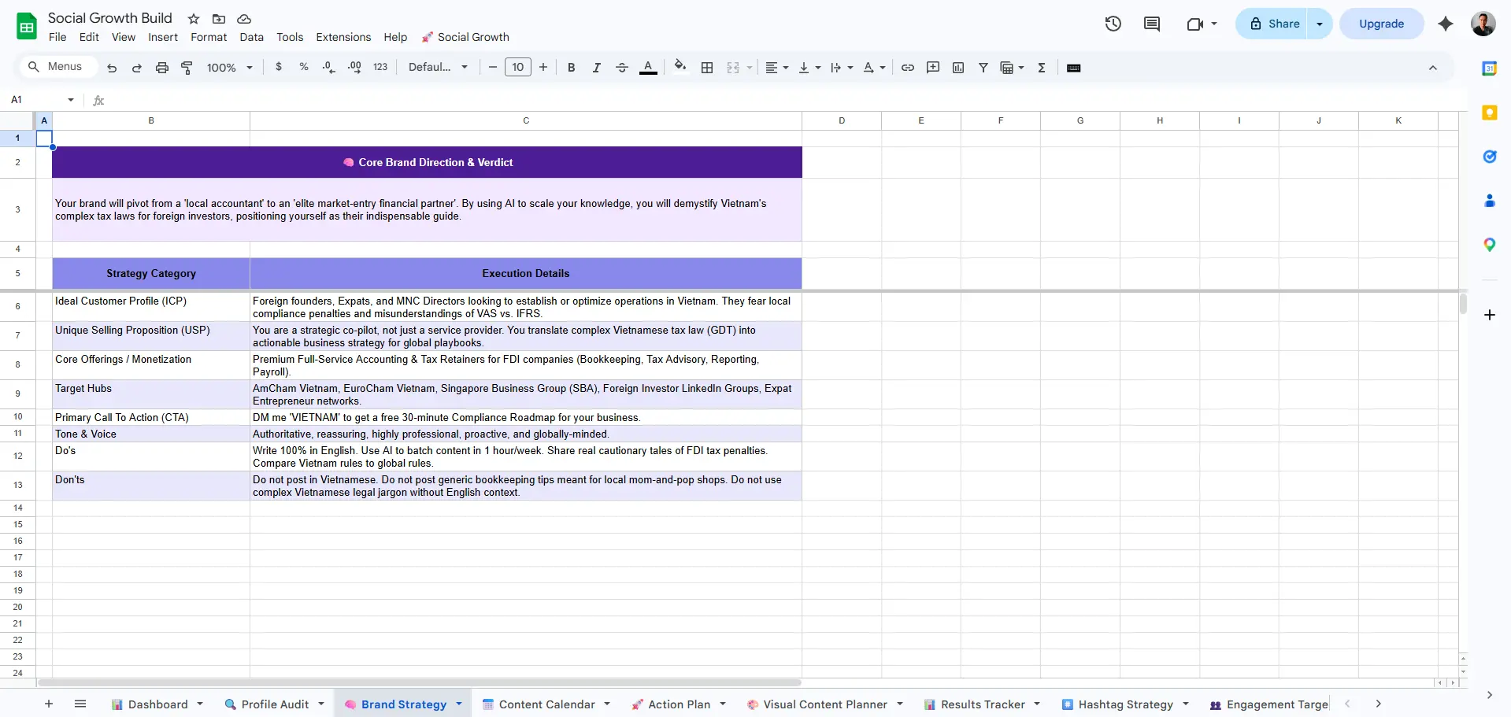Open the Keep notes side panel icon
Image resolution: width=1511 pixels, height=717 pixels.
click(1490, 113)
